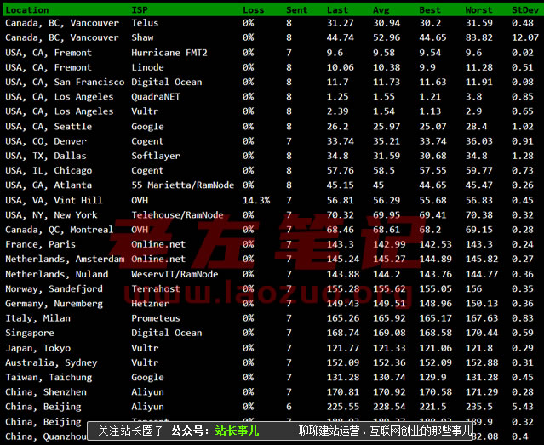544x445 pixels.
Task: Select 'Netherlands, Amsterdam' location
Action: click(65, 259)
